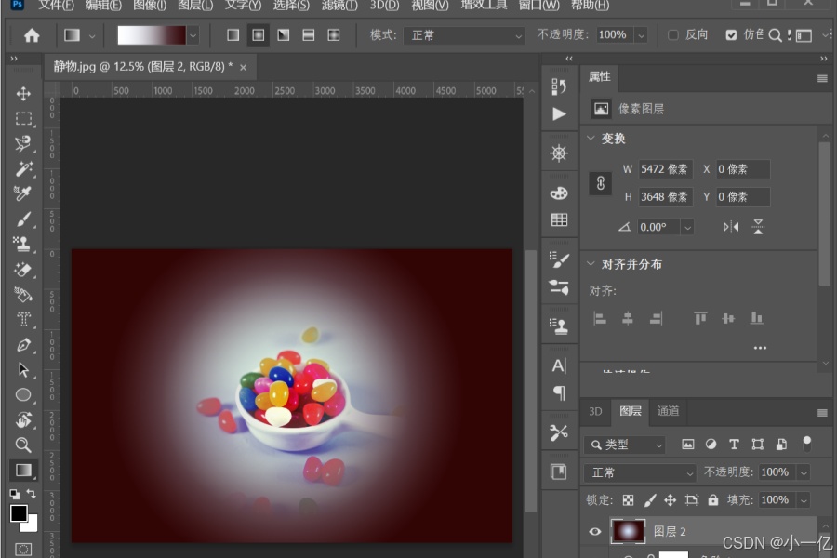Collapse the 变换 section
The width and height of the screenshot is (837, 558).
coord(591,138)
